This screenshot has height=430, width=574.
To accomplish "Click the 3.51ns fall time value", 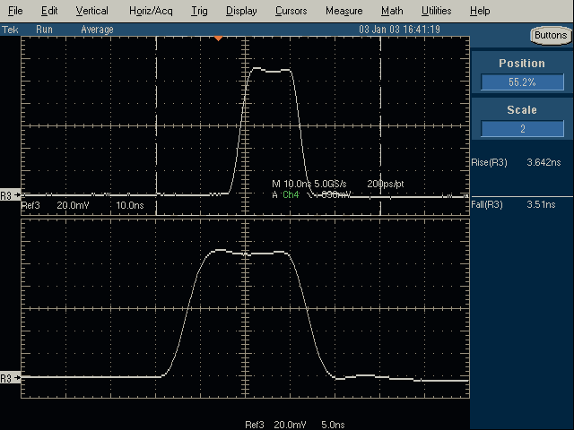I will (541, 204).
